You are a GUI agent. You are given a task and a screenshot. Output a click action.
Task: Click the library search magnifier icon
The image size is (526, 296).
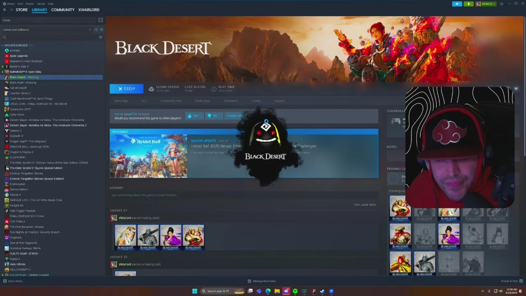tap(5, 37)
